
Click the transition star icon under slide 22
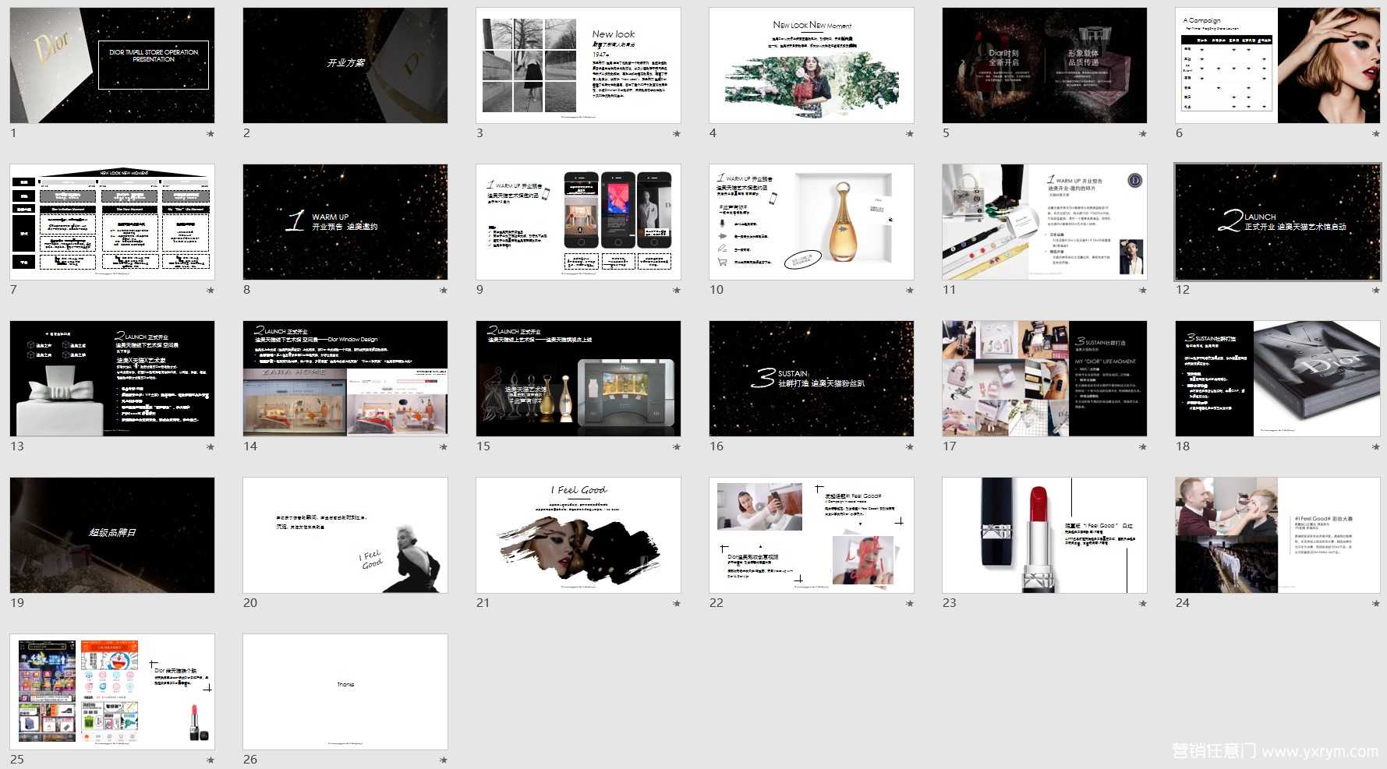coord(910,604)
